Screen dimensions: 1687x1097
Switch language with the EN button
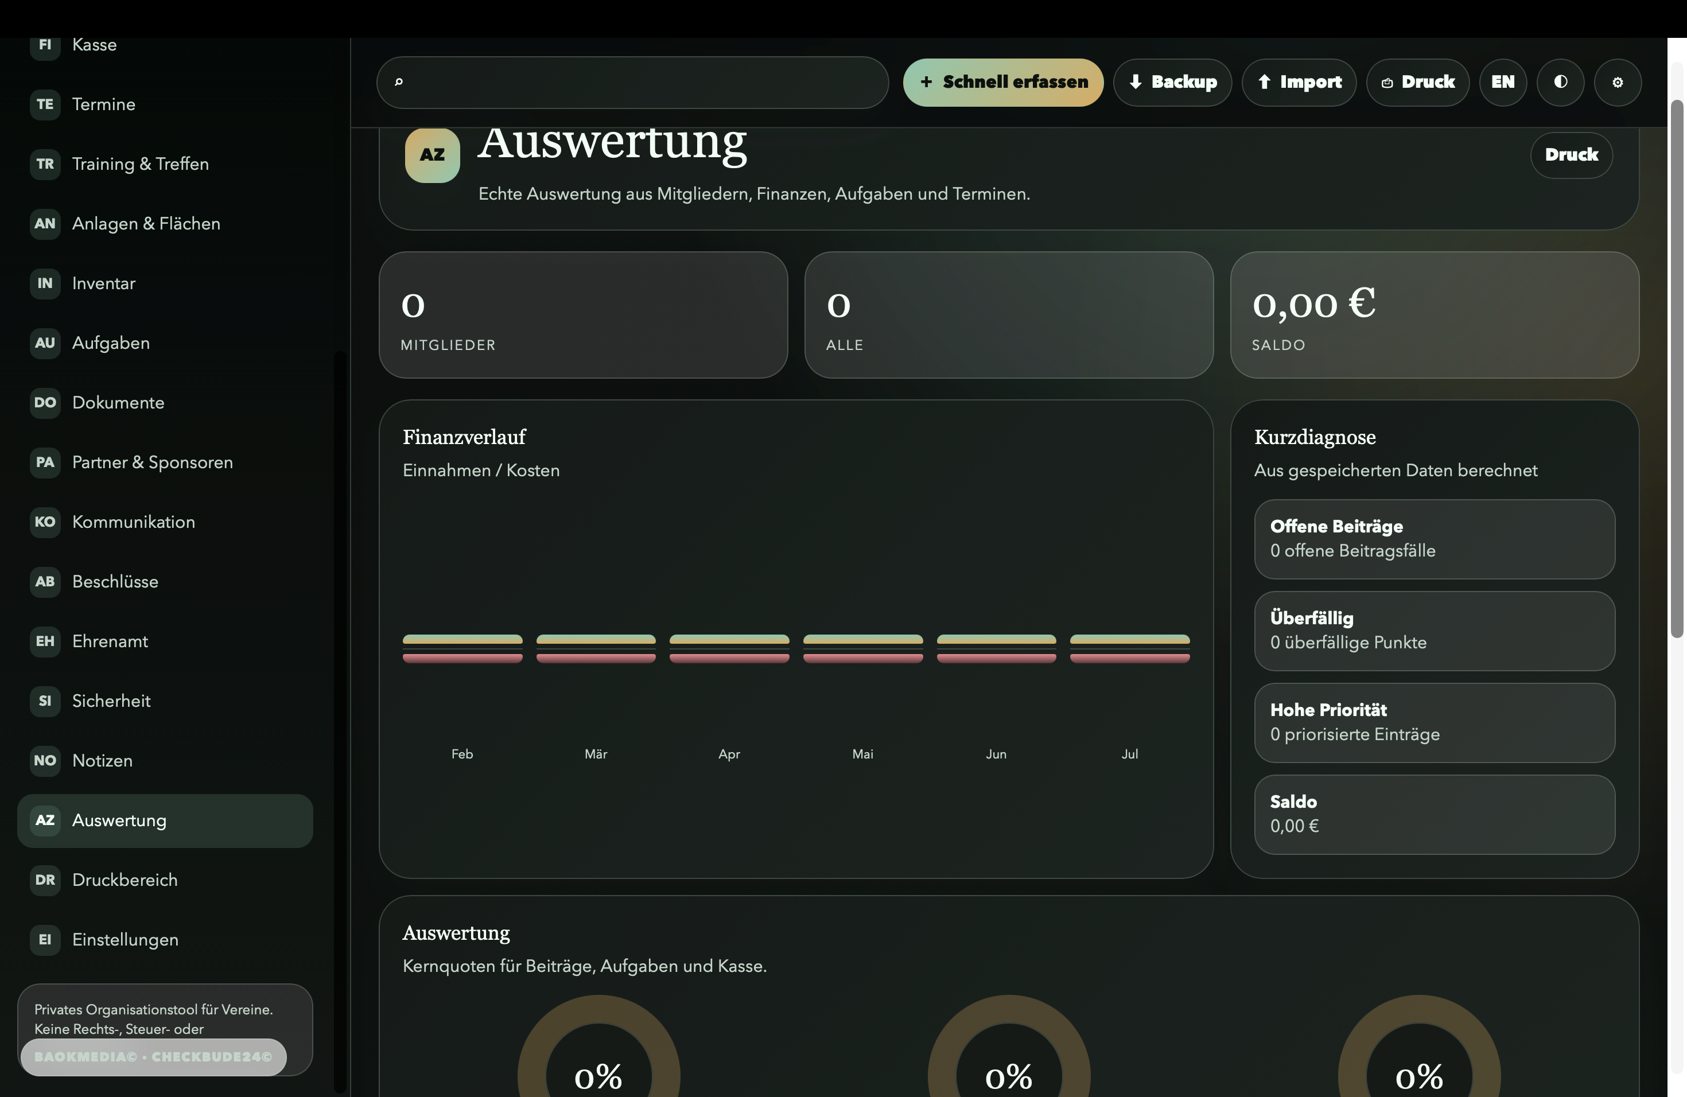pos(1503,82)
